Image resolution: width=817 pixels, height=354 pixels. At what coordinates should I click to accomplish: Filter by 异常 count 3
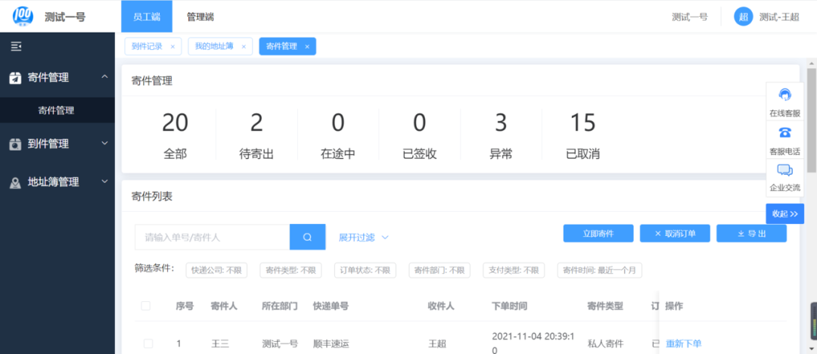(x=501, y=135)
